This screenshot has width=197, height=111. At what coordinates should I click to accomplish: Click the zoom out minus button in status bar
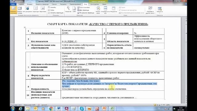[171, 105]
